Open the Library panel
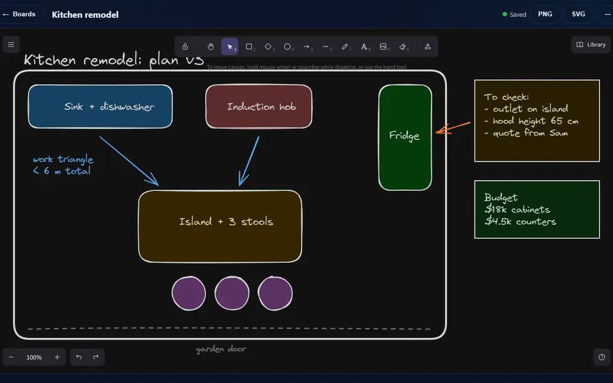This screenshot has height=383, width=613. [x=591, y=45]
